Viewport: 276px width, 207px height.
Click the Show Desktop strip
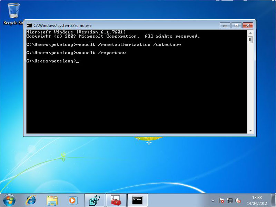pyautogui.click(x=273, y=200)
